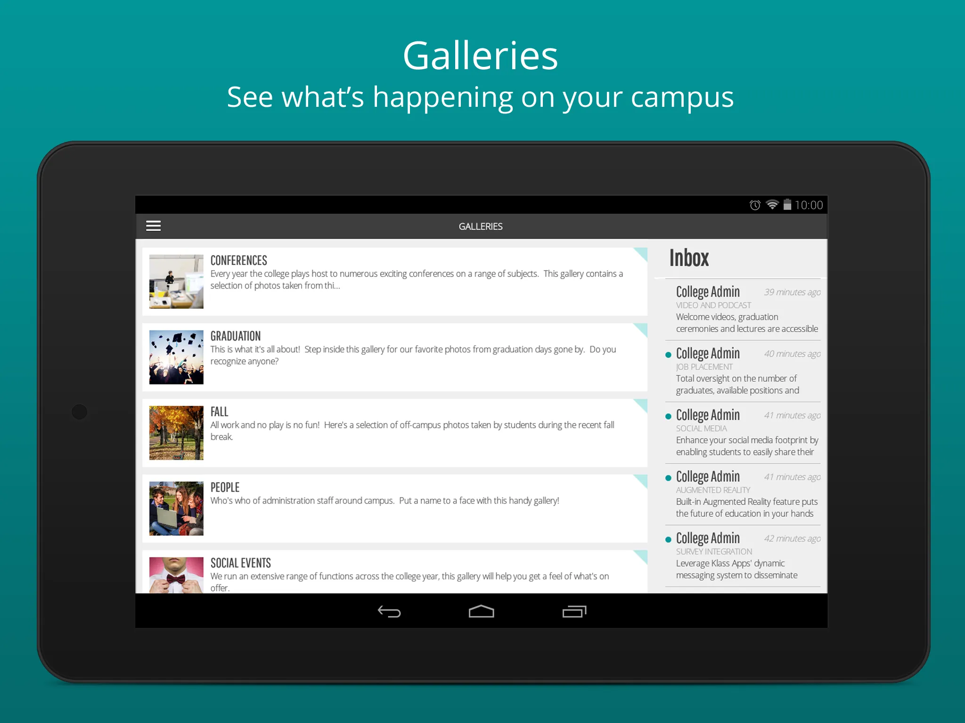Viewport: 965px width, 723px height.
Task: Click the Android home button
Action: (482, 609)
